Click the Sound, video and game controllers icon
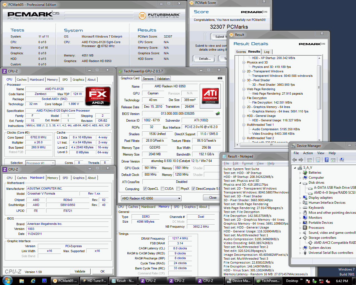This screenshot has height=285, width=356. click(x=305, y=233)
